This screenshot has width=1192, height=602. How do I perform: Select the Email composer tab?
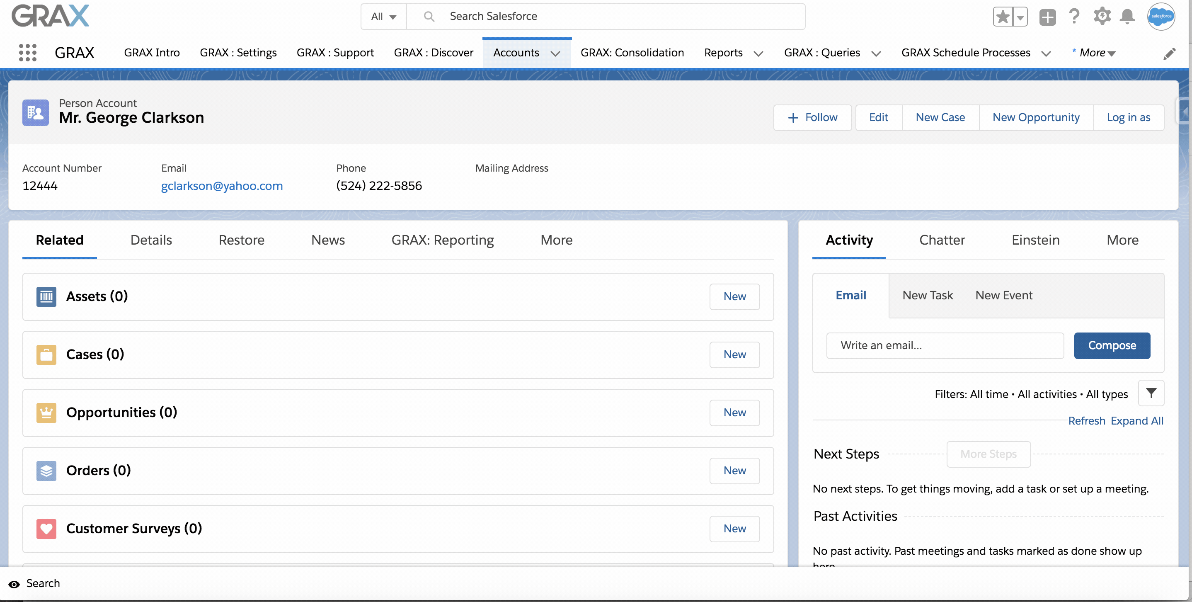[850, 296]
